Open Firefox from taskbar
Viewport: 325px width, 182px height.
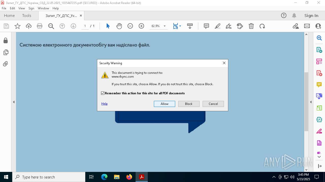click(x=129, y=177)
